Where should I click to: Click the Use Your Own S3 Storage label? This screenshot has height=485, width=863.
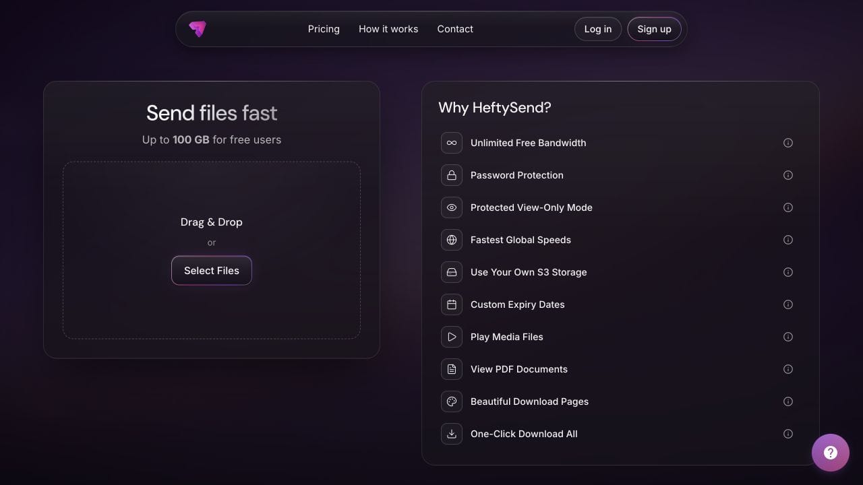[529, 272]
